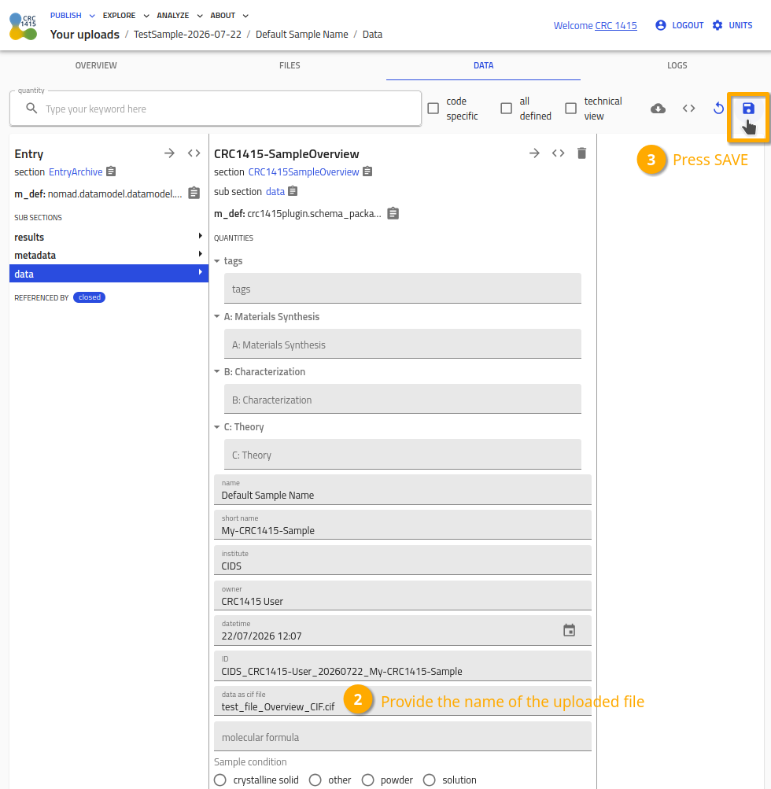771x789 pixels.
Task: Select crystalline solid sample condition
Action: coord(220,780)
